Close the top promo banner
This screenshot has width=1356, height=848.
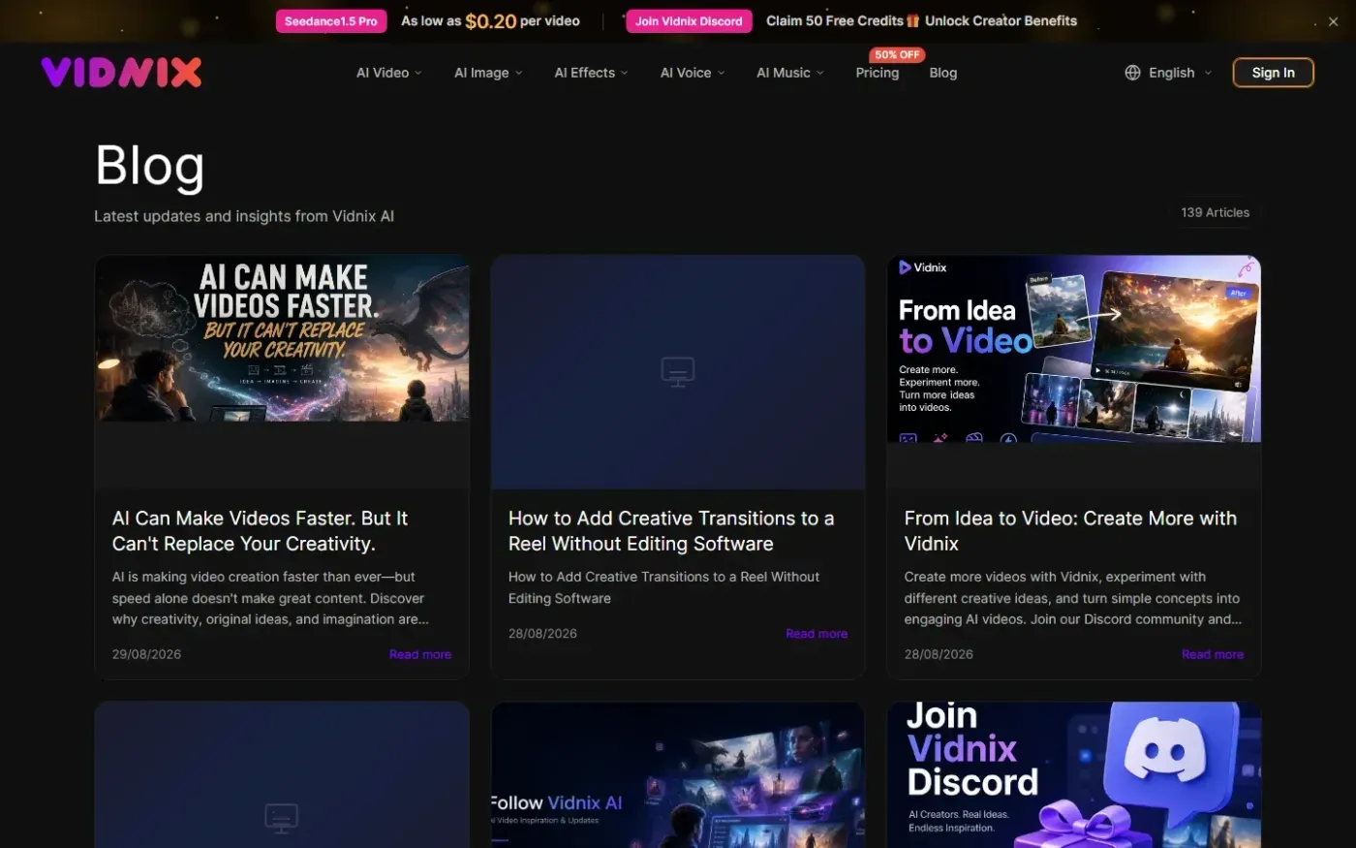1333,21
